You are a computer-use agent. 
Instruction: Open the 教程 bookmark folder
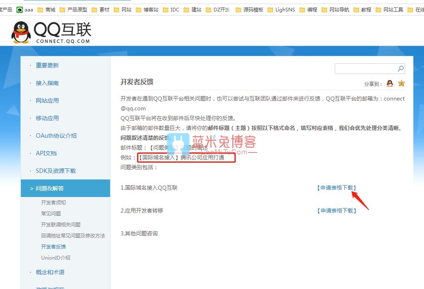pos(362,10)
